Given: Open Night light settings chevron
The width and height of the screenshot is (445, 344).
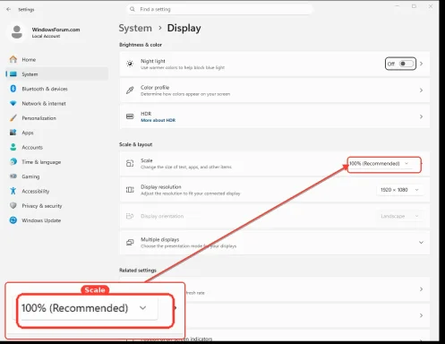Looking at the screenshot, I should (x=422, y=64).
